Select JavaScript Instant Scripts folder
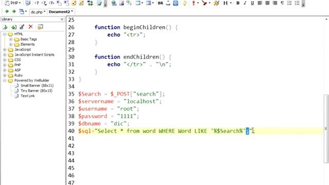 point(34,55)
